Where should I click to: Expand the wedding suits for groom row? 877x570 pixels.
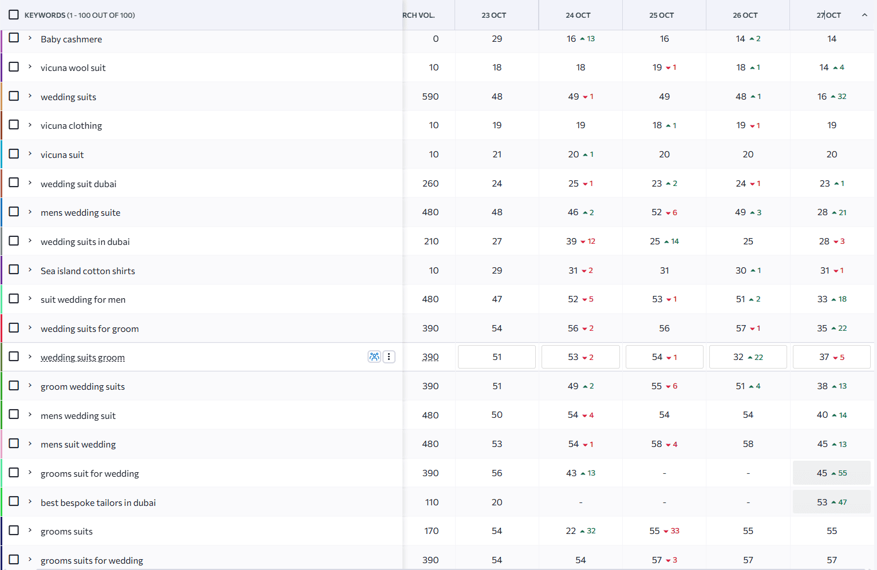click(30, 327)
